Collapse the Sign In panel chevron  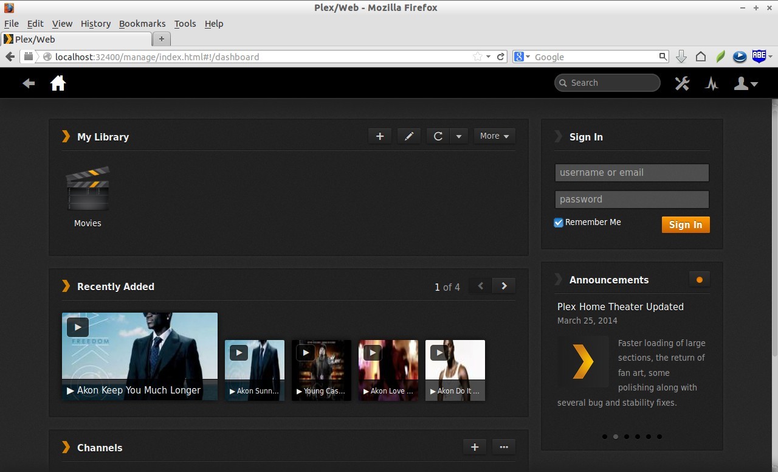[558, 136]
